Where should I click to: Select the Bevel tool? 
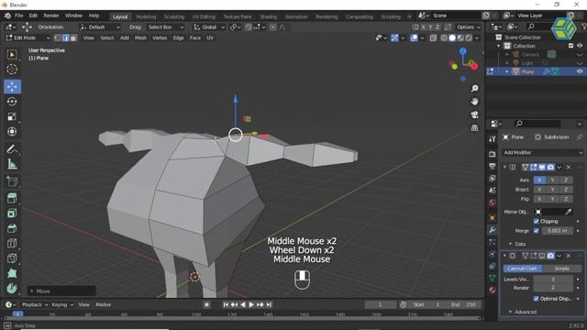pyautogui.click(x=12, y=228)
